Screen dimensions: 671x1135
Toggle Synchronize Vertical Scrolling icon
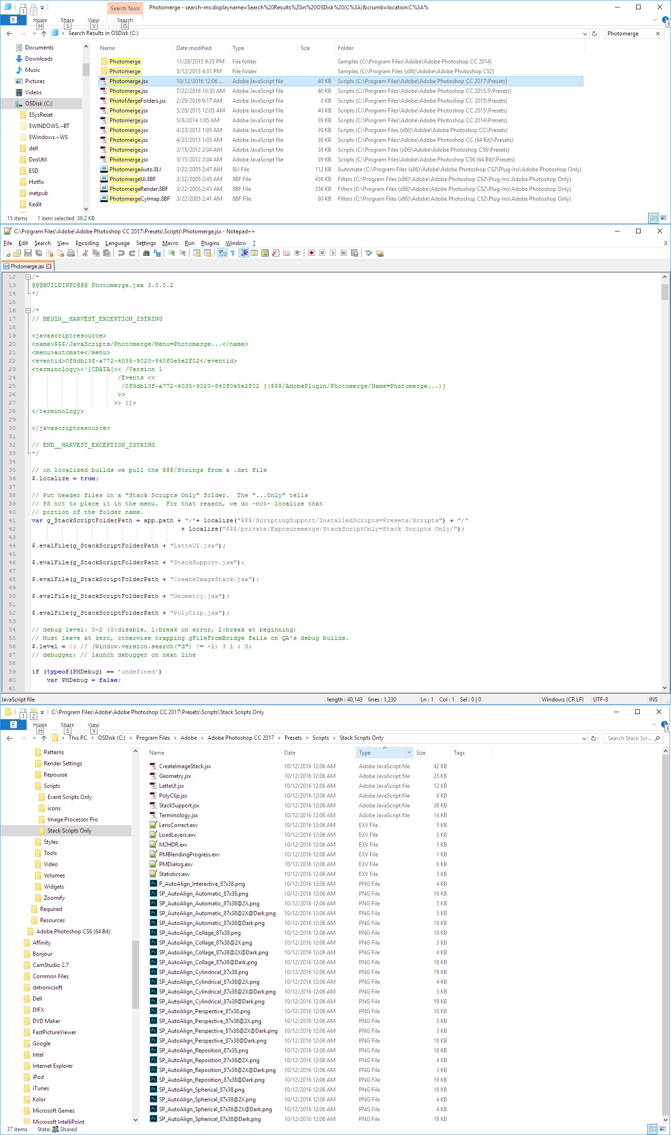196,253
